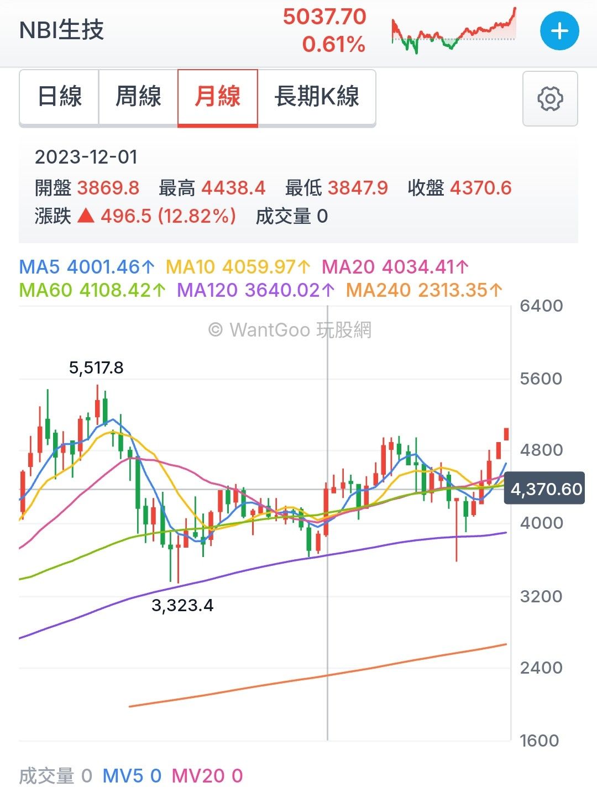Tap the NBI生技 index title
Screen dimensions: 597x793
62,30
